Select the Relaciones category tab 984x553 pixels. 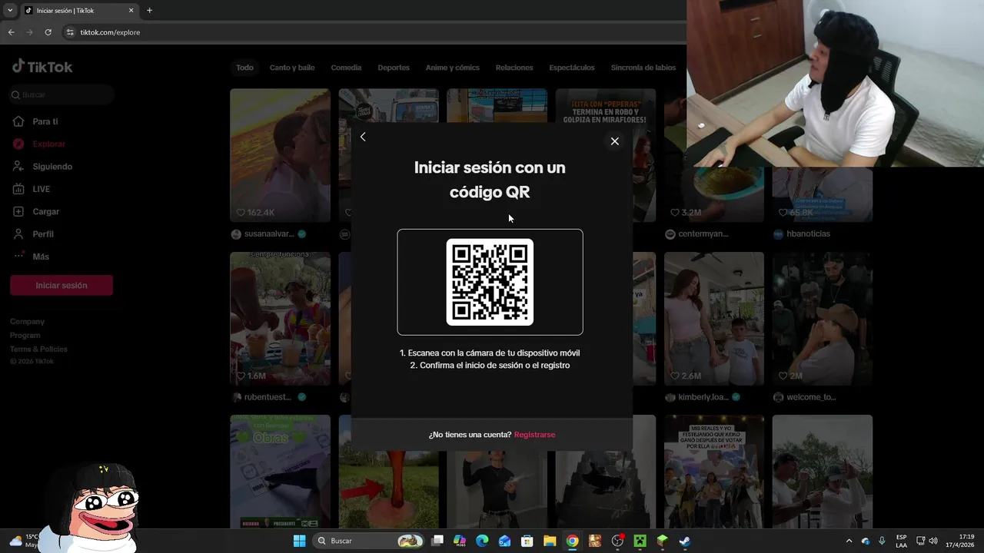coord(514,68)
